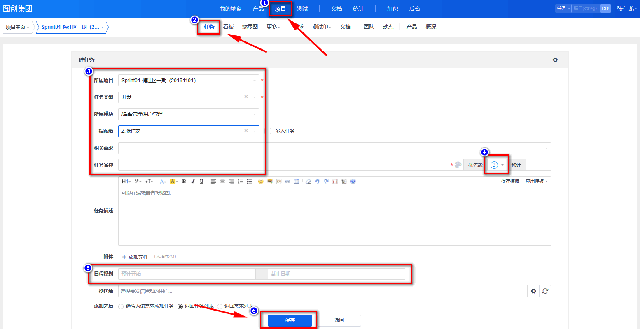The width and height of the screenshot is (640, 329).
Task: Redo edit in editor
Action: 326,181
